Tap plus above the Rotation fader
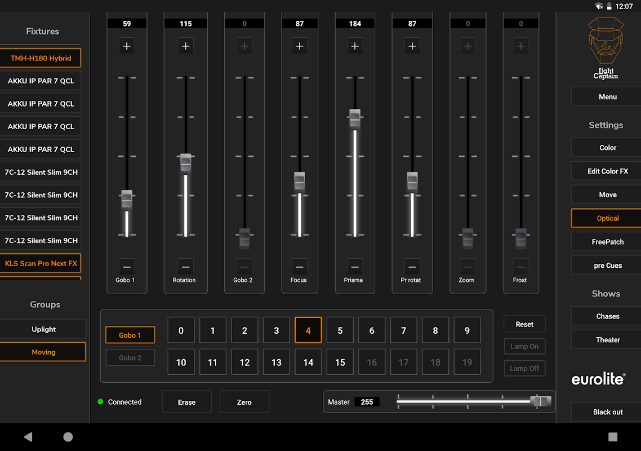The image size is (641, 451). (185, 46)
